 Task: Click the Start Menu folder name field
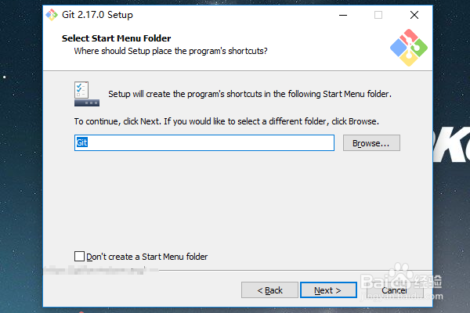pyautogui.click(x=204, y=143)
